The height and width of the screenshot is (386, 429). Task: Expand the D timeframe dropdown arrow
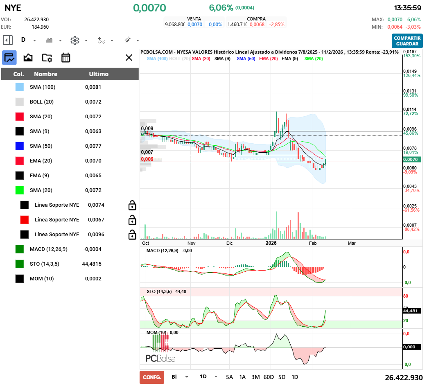coord(34,41)
